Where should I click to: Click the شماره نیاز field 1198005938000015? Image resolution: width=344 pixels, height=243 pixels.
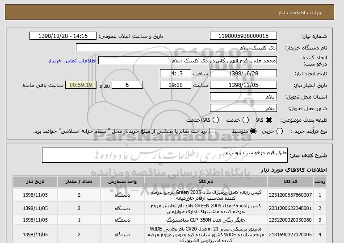click(x=243, y=36)
